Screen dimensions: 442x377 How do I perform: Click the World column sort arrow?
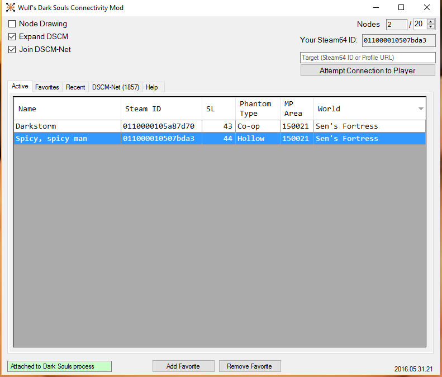click(x=421, y=109)
